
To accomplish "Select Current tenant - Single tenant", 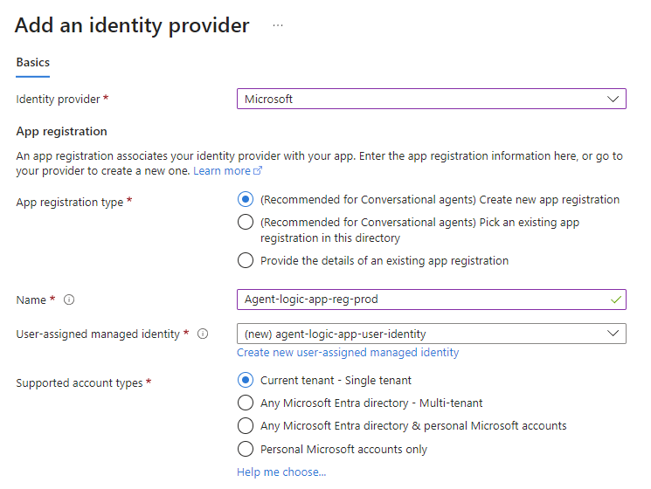I will pyautogui.click(x=246, y=380).
